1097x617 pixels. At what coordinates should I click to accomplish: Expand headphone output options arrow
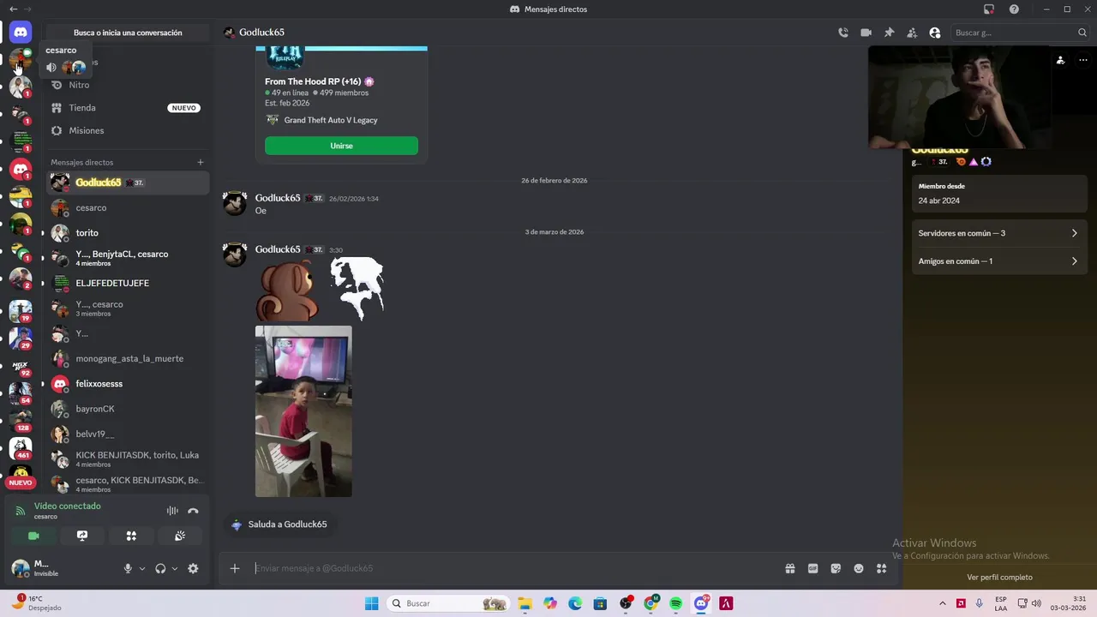click(175, 568)
